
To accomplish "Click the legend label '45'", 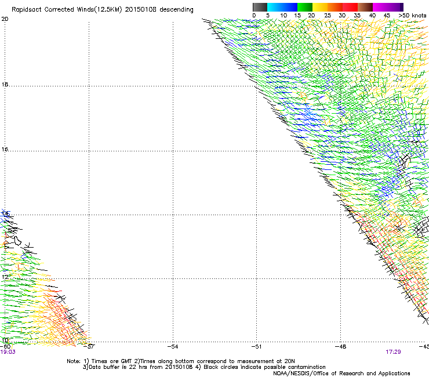I will tap(387, 16).
